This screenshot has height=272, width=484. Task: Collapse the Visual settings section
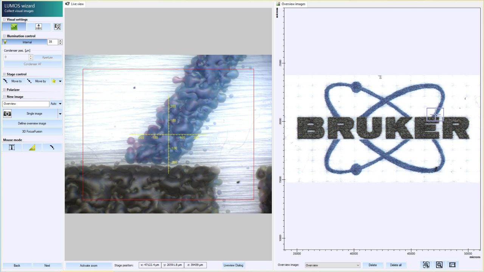point(5,20)
